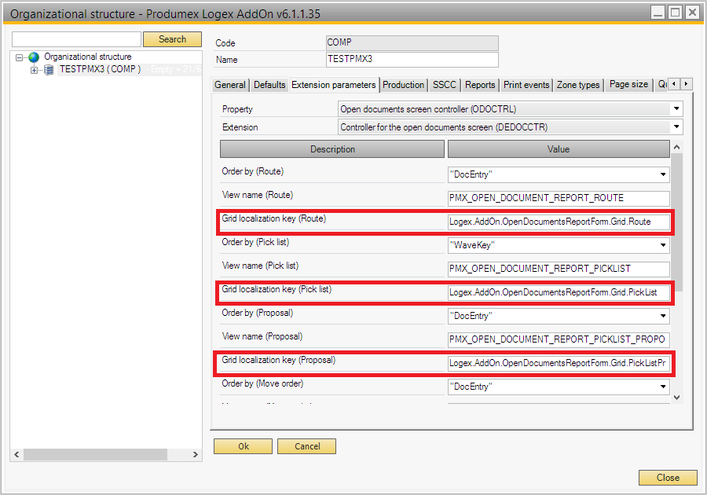Open Order by (Route) dropdown

point(663,175)
